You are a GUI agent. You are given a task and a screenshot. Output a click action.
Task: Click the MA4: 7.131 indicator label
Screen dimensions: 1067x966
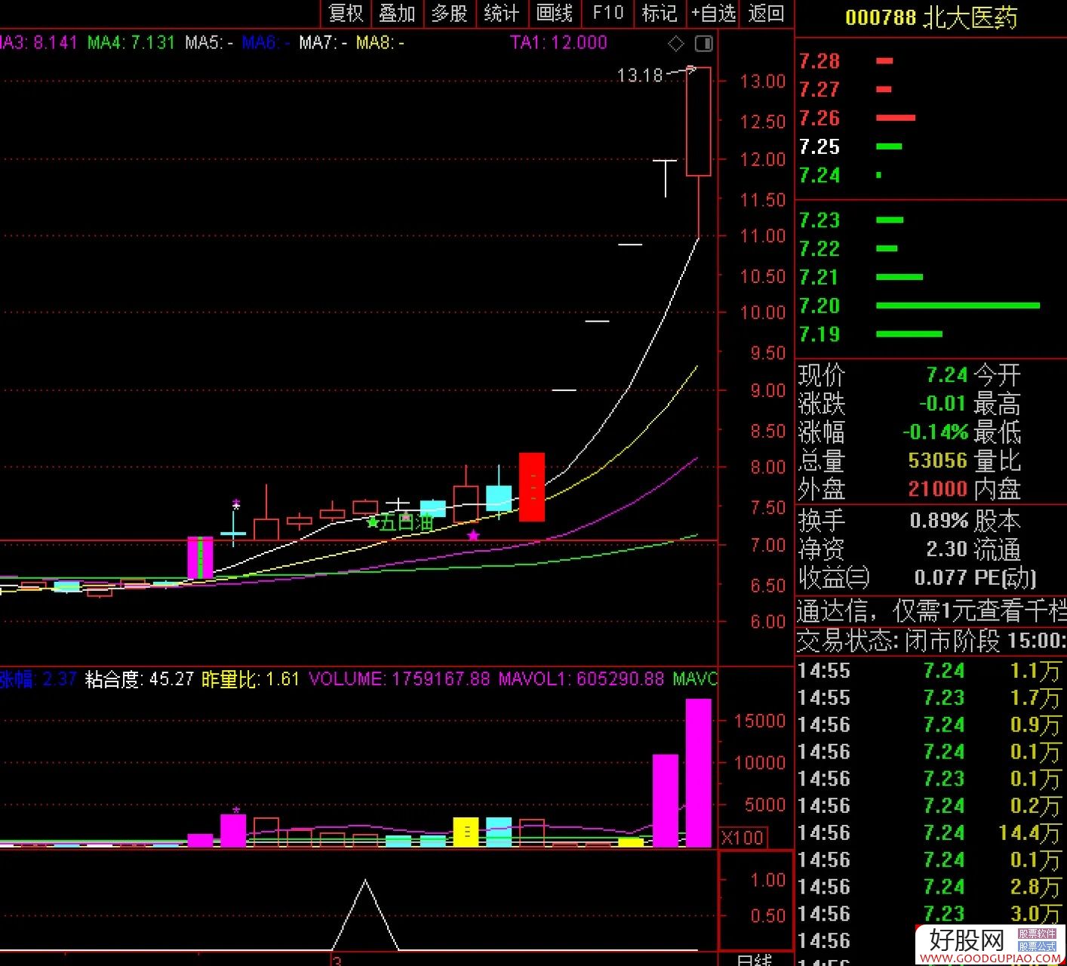[x=131, y=43]
